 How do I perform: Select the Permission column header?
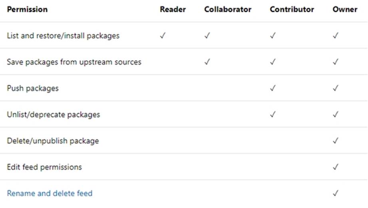pos(27,9)
